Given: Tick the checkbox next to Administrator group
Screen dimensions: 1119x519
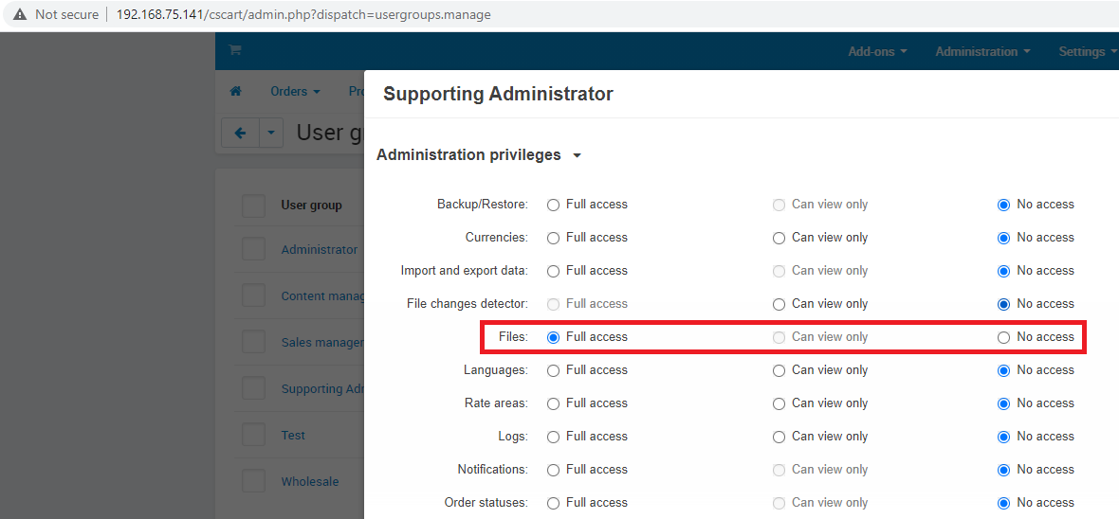Looking at the screenshot, I should [253, 249].
